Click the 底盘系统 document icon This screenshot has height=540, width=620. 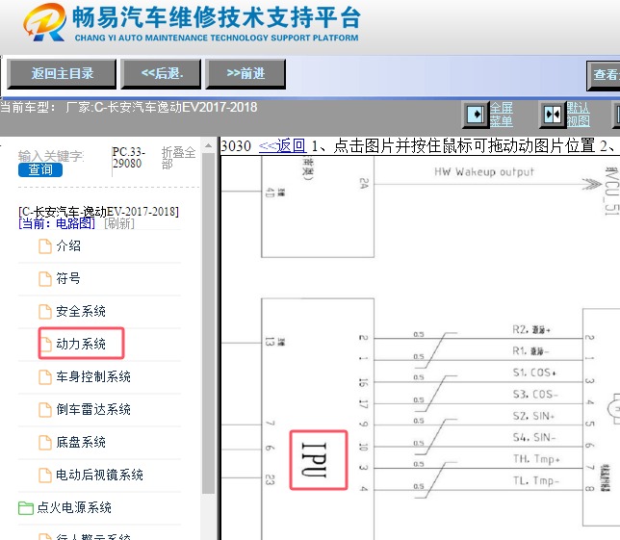(x=45, y=443)
